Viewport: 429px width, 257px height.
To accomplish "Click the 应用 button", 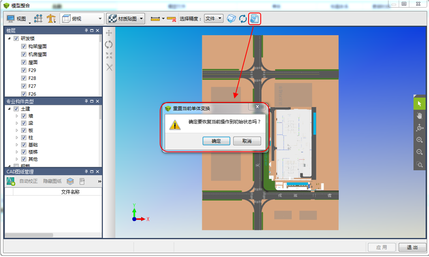I will click(x=382, y=247).
